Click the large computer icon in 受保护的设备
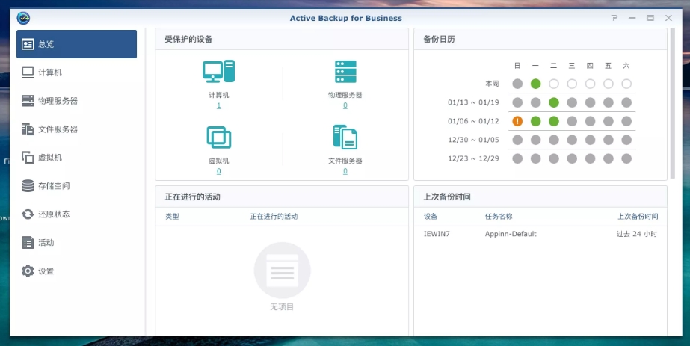This screenshot has height=346, width=690. (219, 71)
